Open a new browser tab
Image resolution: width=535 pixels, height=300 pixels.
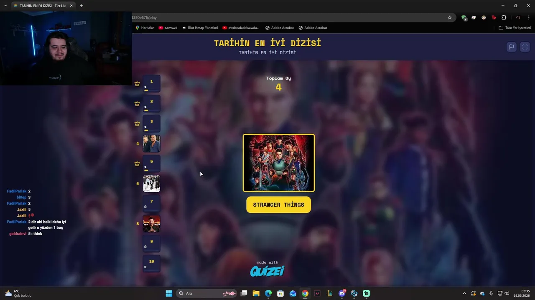coord(81,6)
